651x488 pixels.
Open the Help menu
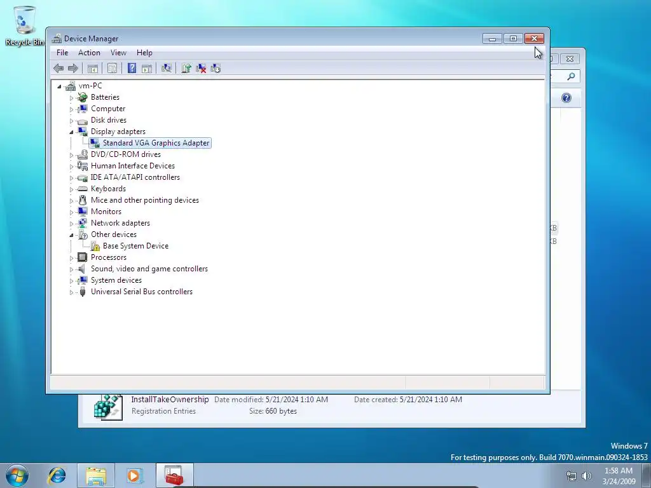pyautogui.click(x=144, y=53)
